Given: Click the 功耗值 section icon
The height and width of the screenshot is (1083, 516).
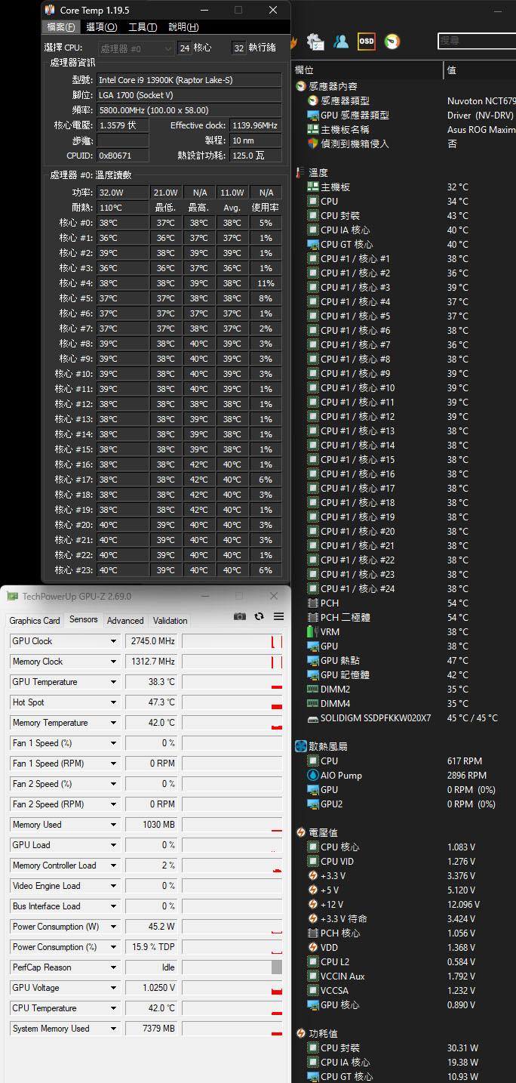Looking at the screenshot, I should click(x=301, y=1033).
